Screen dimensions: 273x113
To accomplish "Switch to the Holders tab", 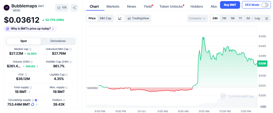I will tap(197, 6).
